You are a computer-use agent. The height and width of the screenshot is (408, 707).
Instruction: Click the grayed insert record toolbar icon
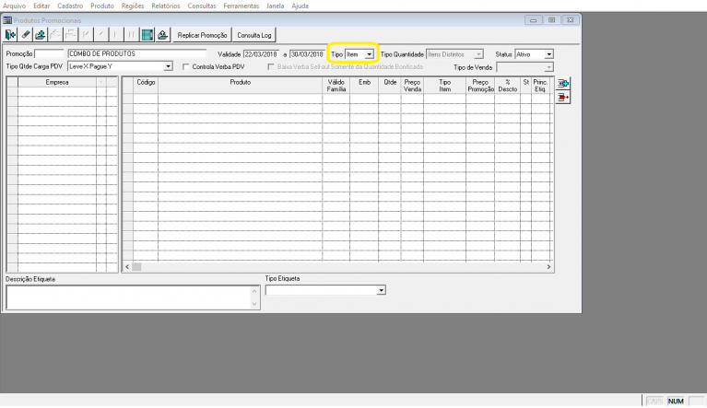click(55, 35)
